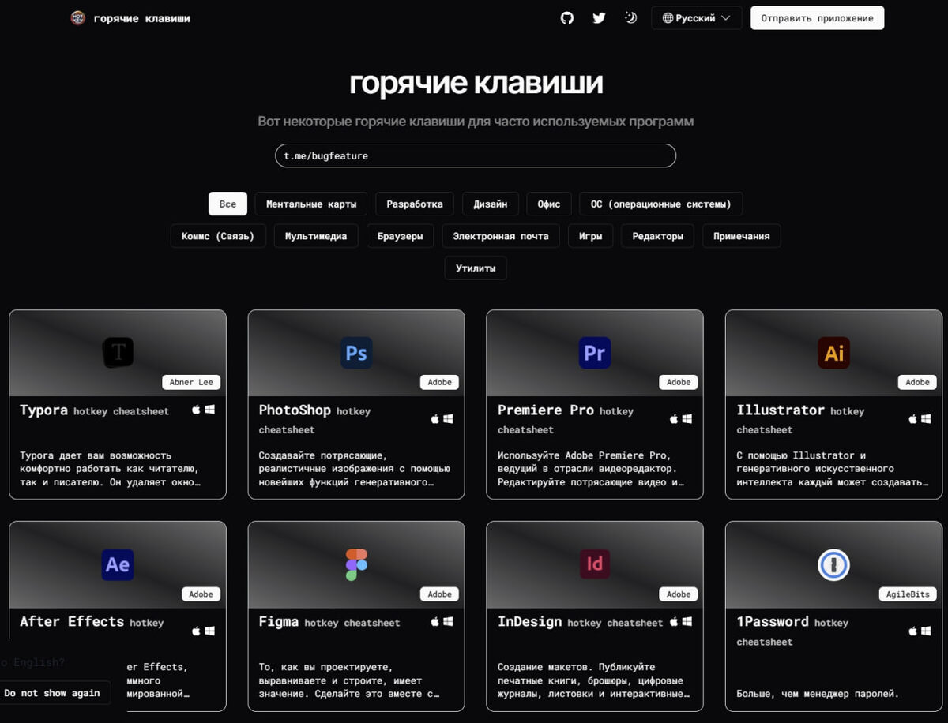948x723 pixels.
Task: Open the Twitter bird icon link
Action: click(x=599, y=18)
